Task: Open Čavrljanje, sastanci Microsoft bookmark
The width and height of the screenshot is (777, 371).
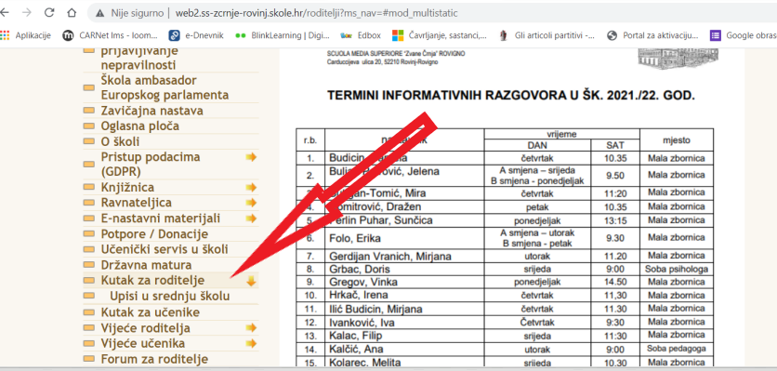Action: pos(440,35)
